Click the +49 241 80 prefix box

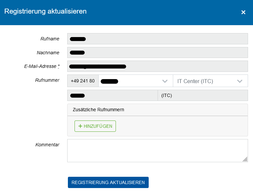(83, 81)
